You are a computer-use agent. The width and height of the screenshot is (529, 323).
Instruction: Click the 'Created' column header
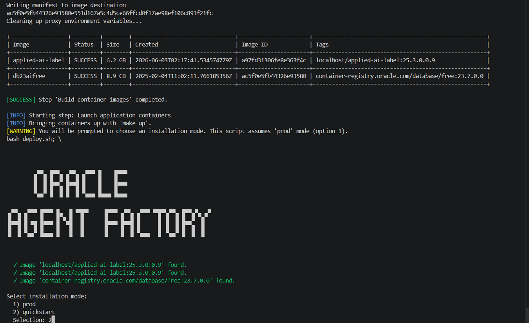[147, 44]
